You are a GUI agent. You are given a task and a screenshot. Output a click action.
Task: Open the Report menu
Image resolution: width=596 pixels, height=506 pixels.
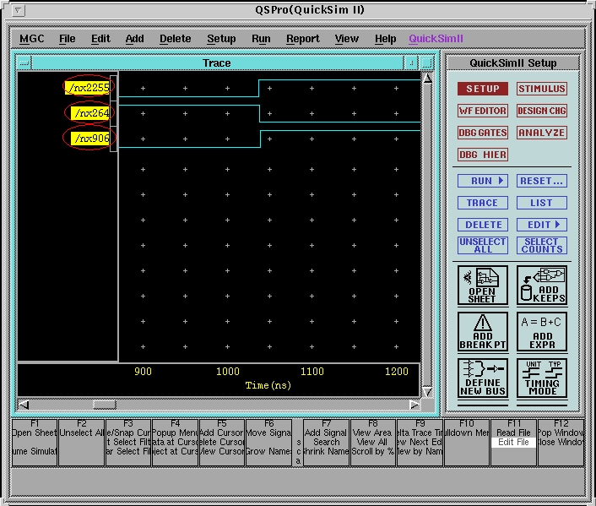click(302, 39)
